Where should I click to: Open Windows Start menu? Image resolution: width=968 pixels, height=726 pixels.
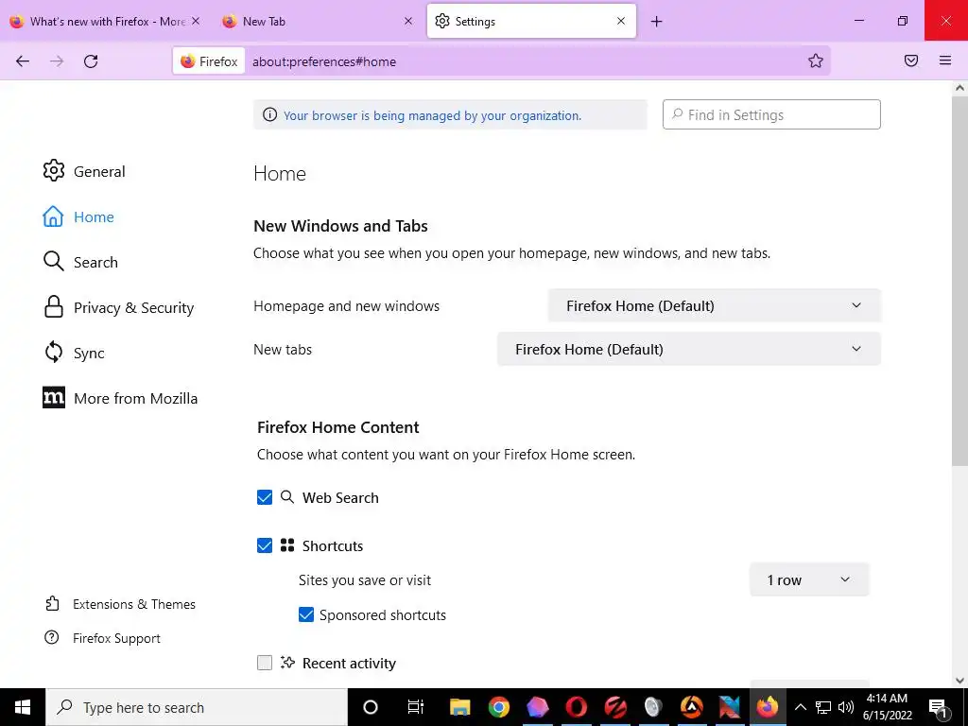click(x=23, y=707)
